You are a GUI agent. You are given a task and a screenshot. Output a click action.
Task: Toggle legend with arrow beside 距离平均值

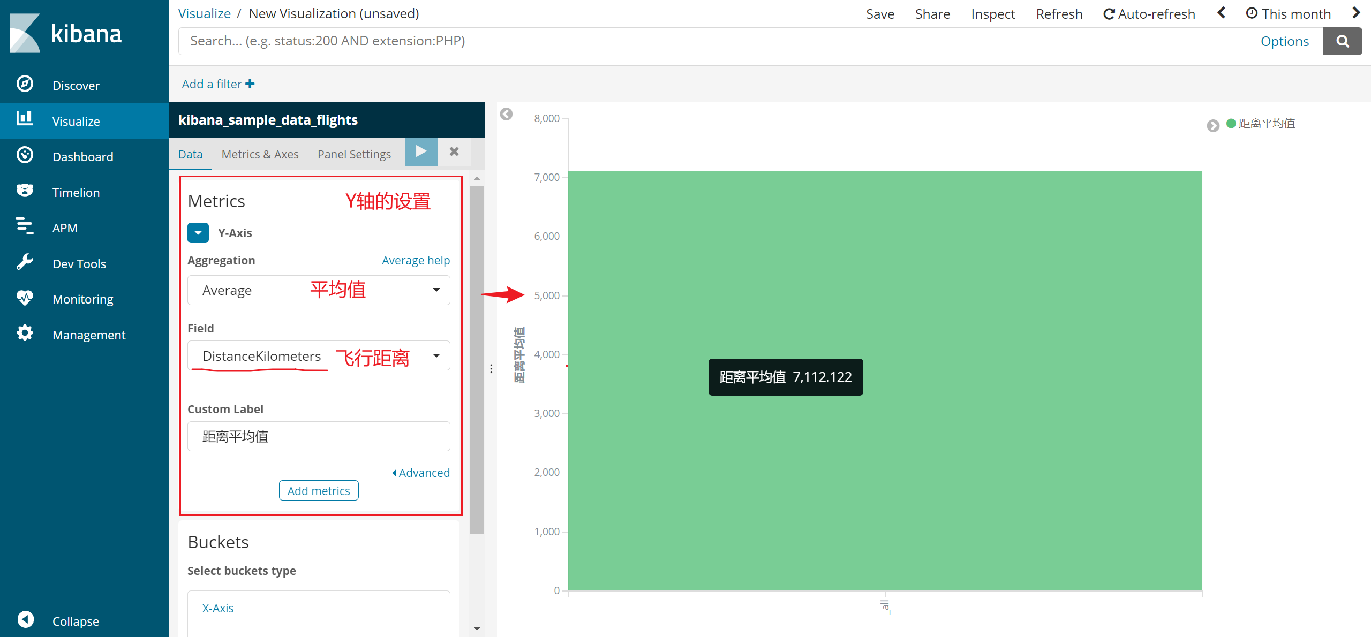1213,125
